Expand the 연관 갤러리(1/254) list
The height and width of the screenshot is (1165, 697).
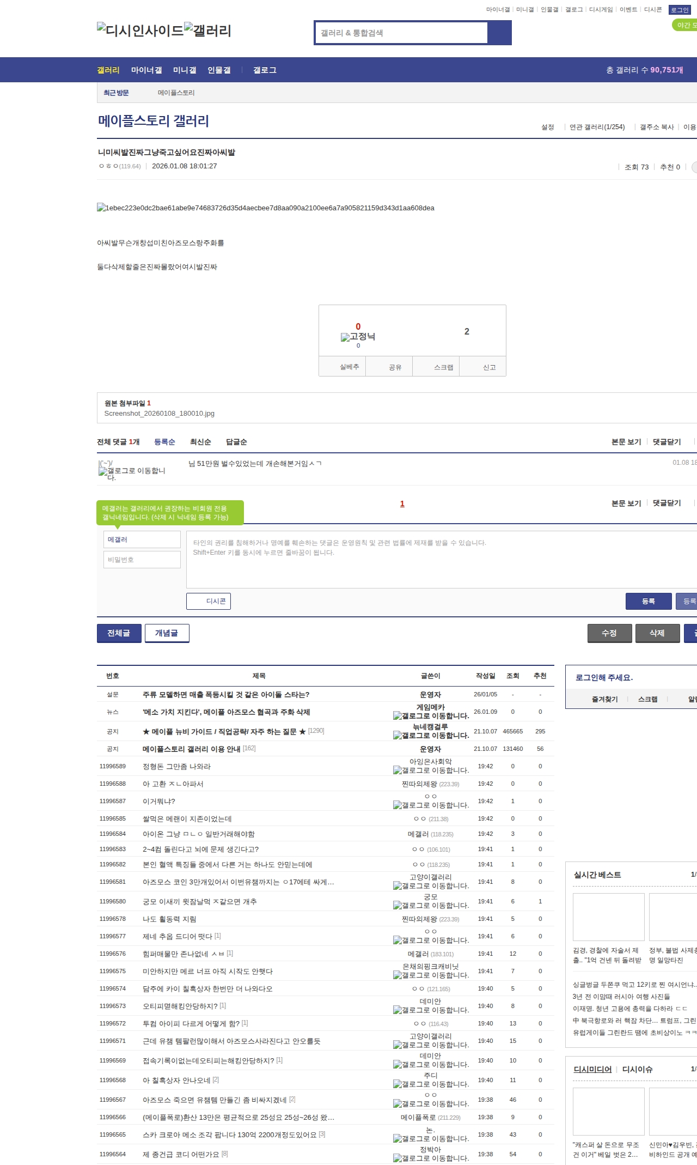pos(597,127)
